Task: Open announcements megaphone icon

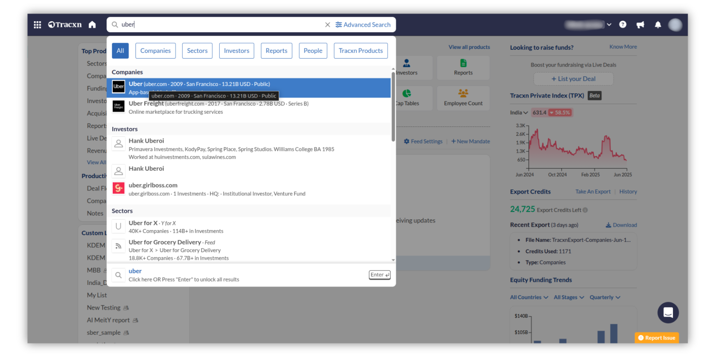Action: (x=640, y=25)
